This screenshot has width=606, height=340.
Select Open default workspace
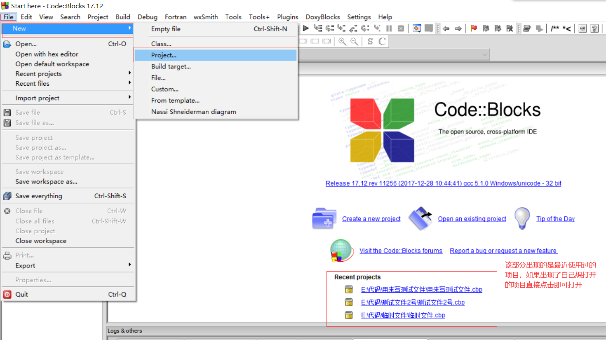[x=67, y=64]
